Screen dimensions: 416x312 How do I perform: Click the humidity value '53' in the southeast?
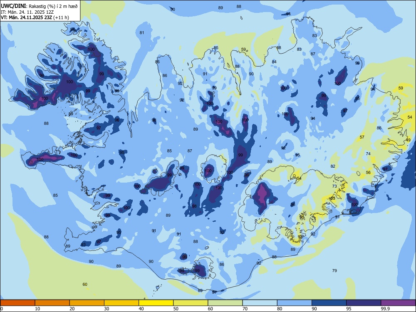[333, 198]
